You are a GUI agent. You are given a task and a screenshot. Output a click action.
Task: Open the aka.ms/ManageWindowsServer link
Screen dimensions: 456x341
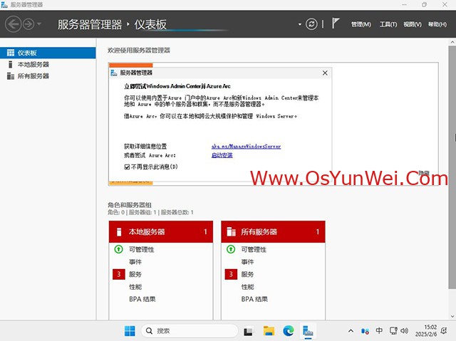click(246, 147)
